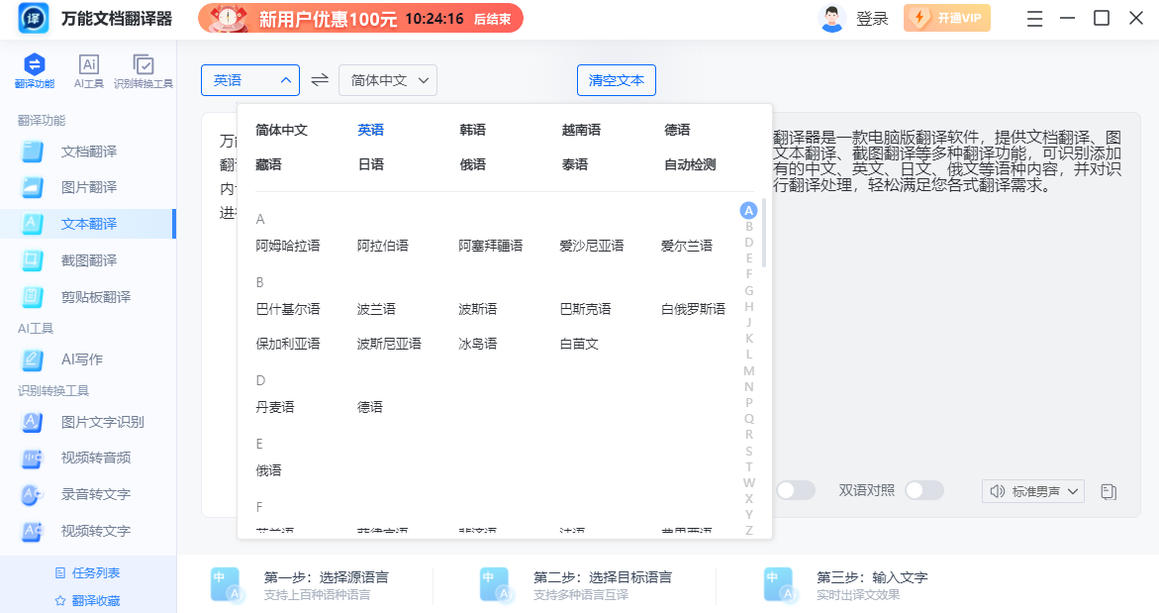Turn on the toggle left of 双语对照
Image resolution: width=1159 pixels, height=613 pixels.
[x=796, y=490]
